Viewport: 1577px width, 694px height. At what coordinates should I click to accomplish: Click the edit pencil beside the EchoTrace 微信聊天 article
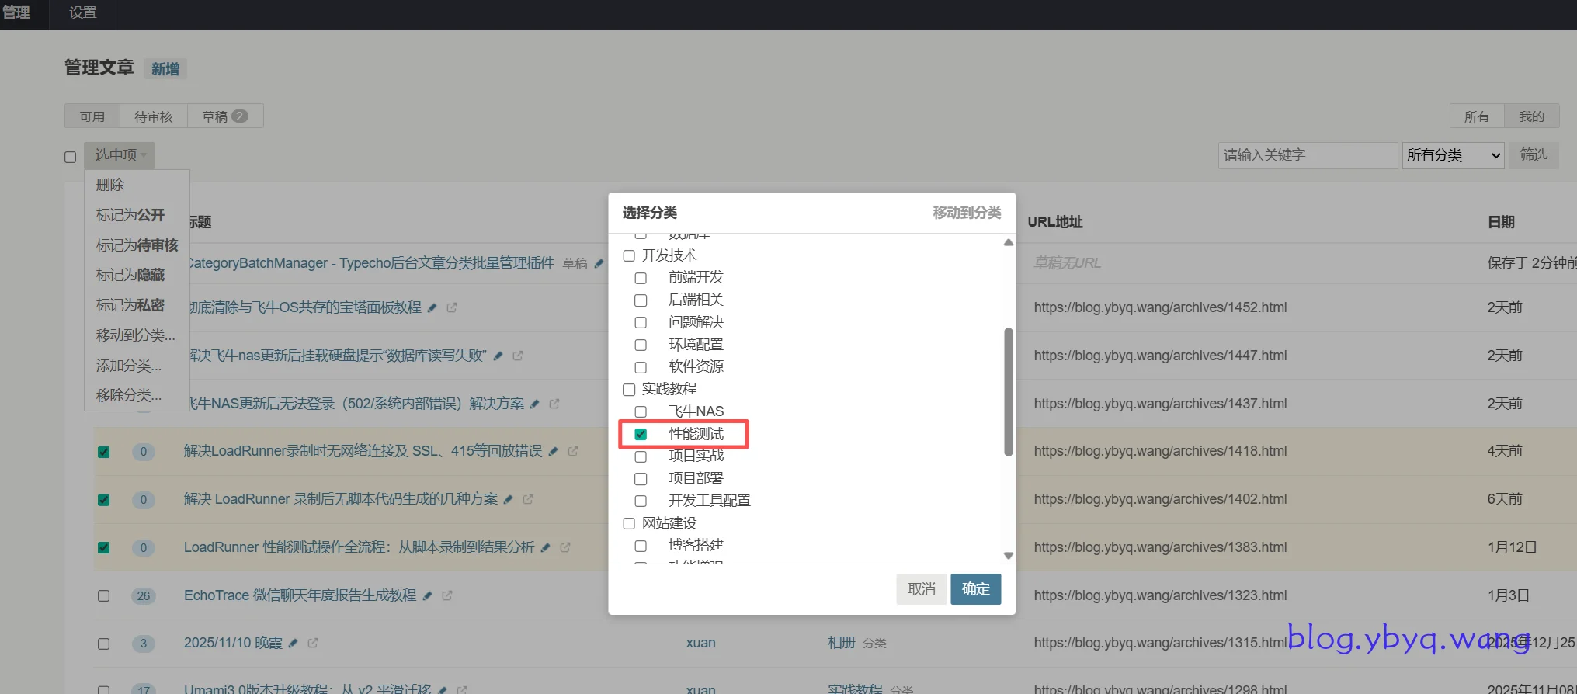[x=428, y=595]
